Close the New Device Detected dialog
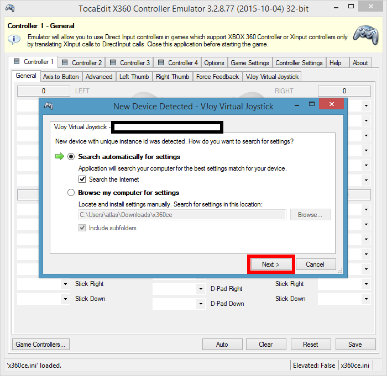This screenshot has height=376, width=387. tap(332, 104)
